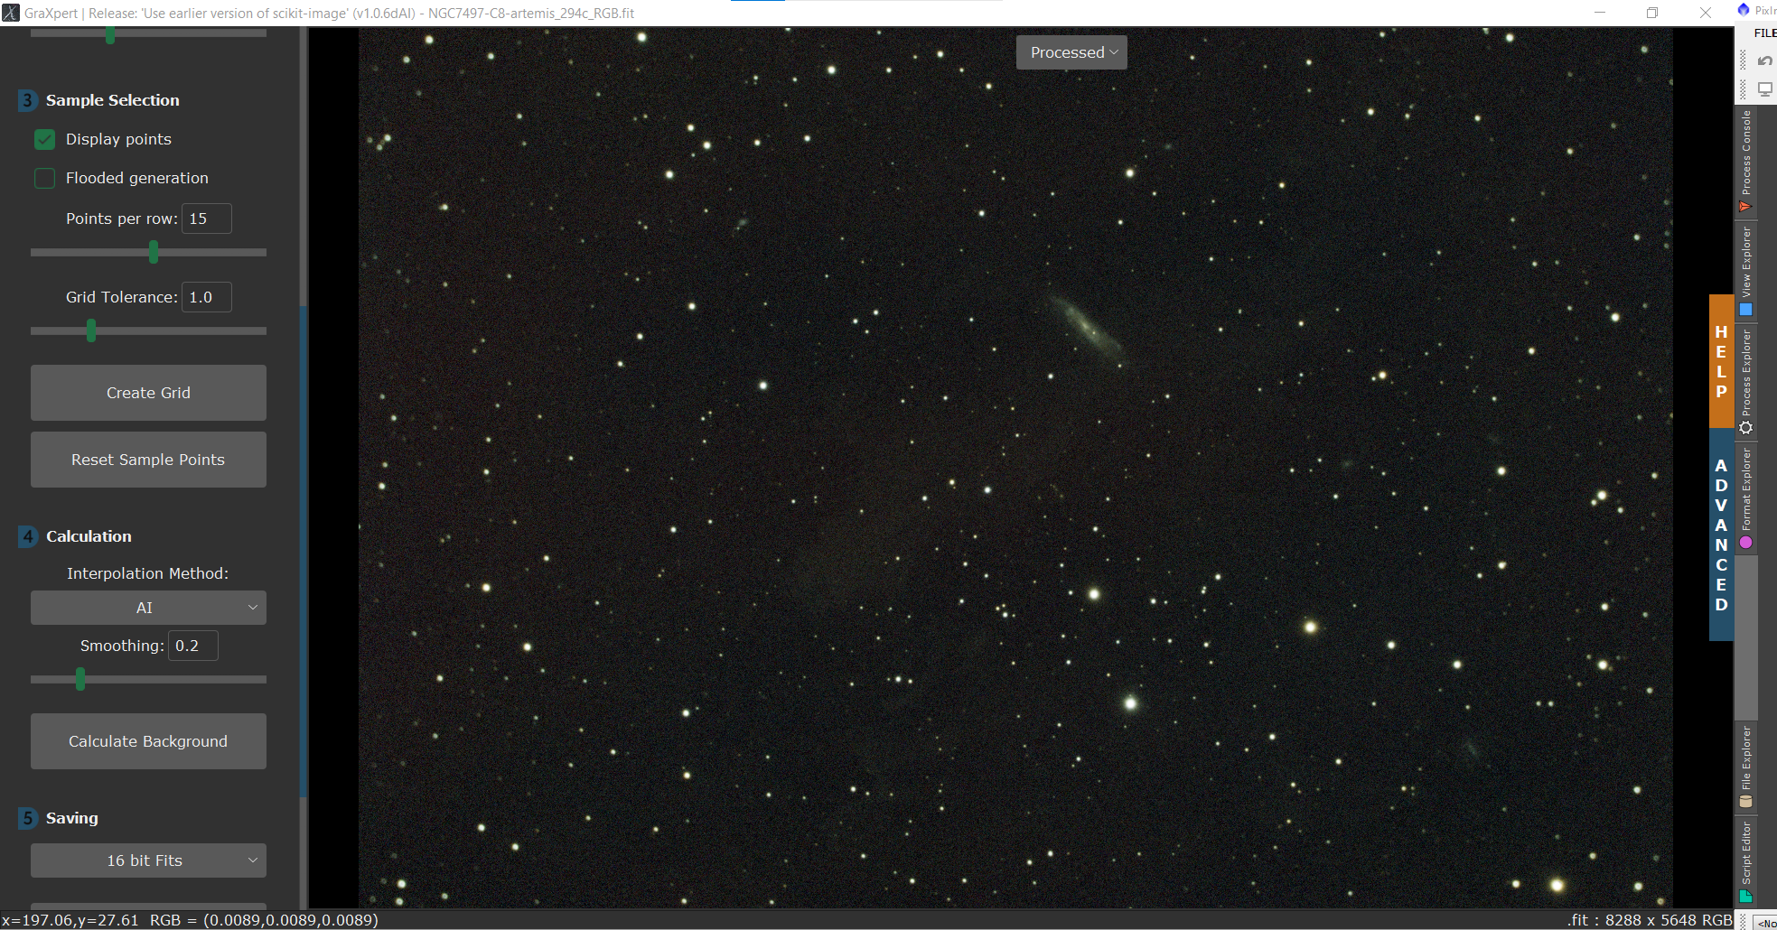1777x930 pixels.
Task: Click the Calculate Background button
Action: point(148,741)
